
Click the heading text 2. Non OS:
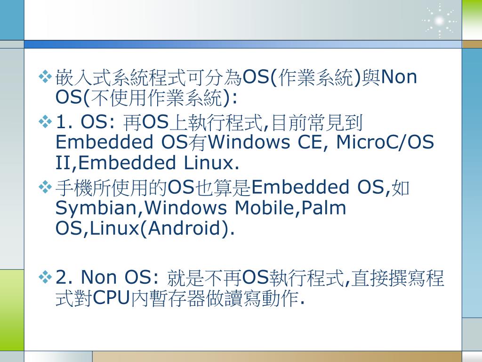tap(108, 277)
